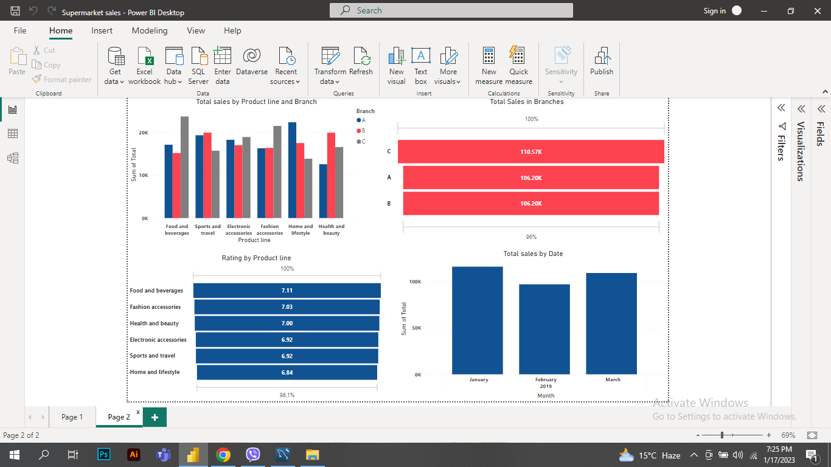831x467 pixels.
Task: Add a New visual to the report
Action: [396, 65]
